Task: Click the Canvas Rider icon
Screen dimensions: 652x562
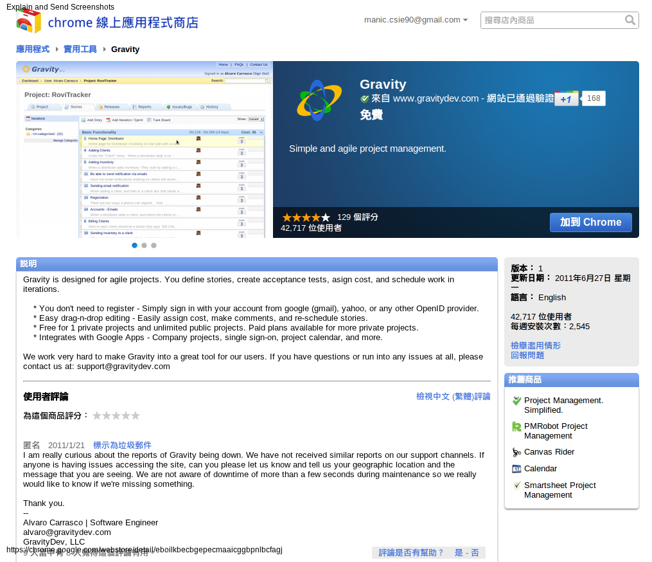Action: 516,452
